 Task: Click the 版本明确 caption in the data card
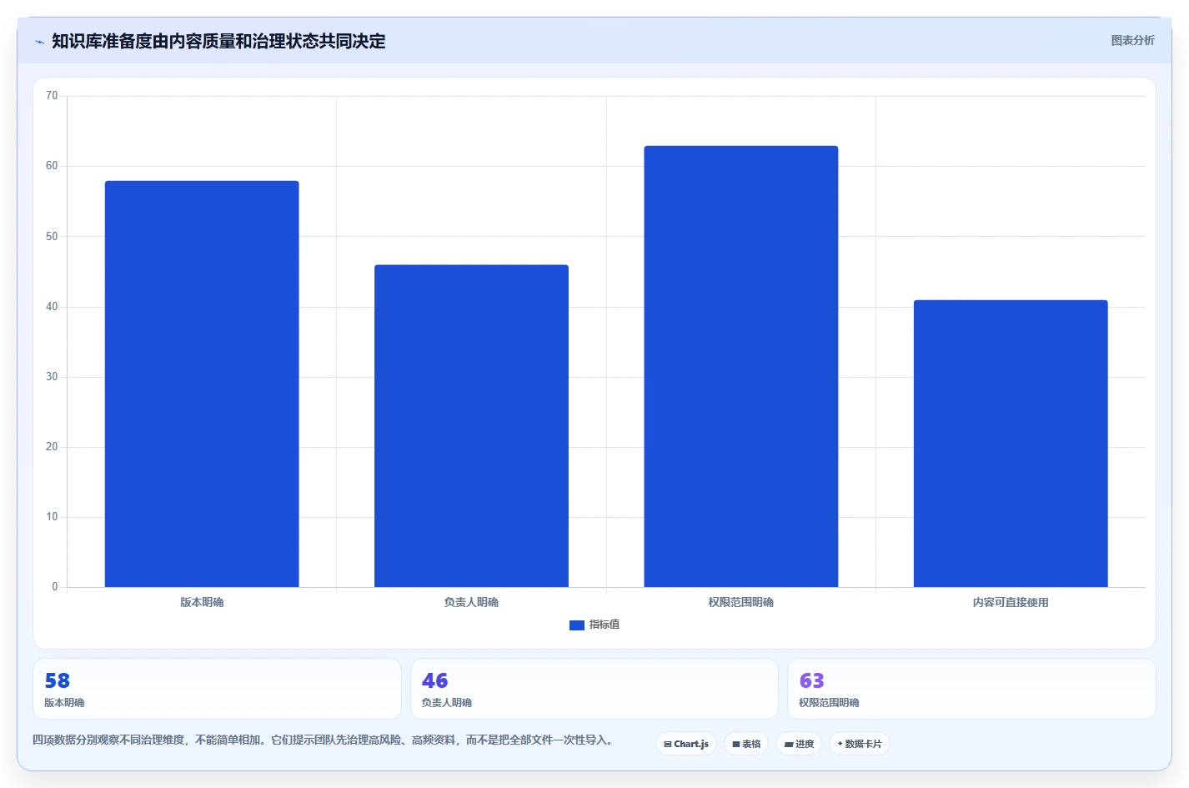click(64, 703)
